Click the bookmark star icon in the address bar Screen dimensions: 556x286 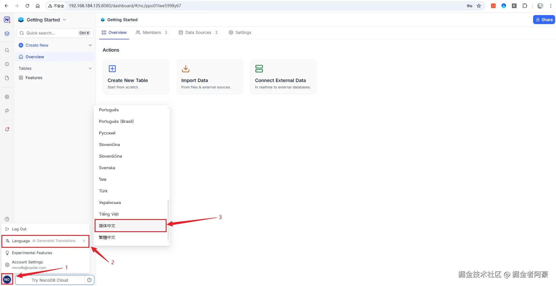(x=479, y=6)
